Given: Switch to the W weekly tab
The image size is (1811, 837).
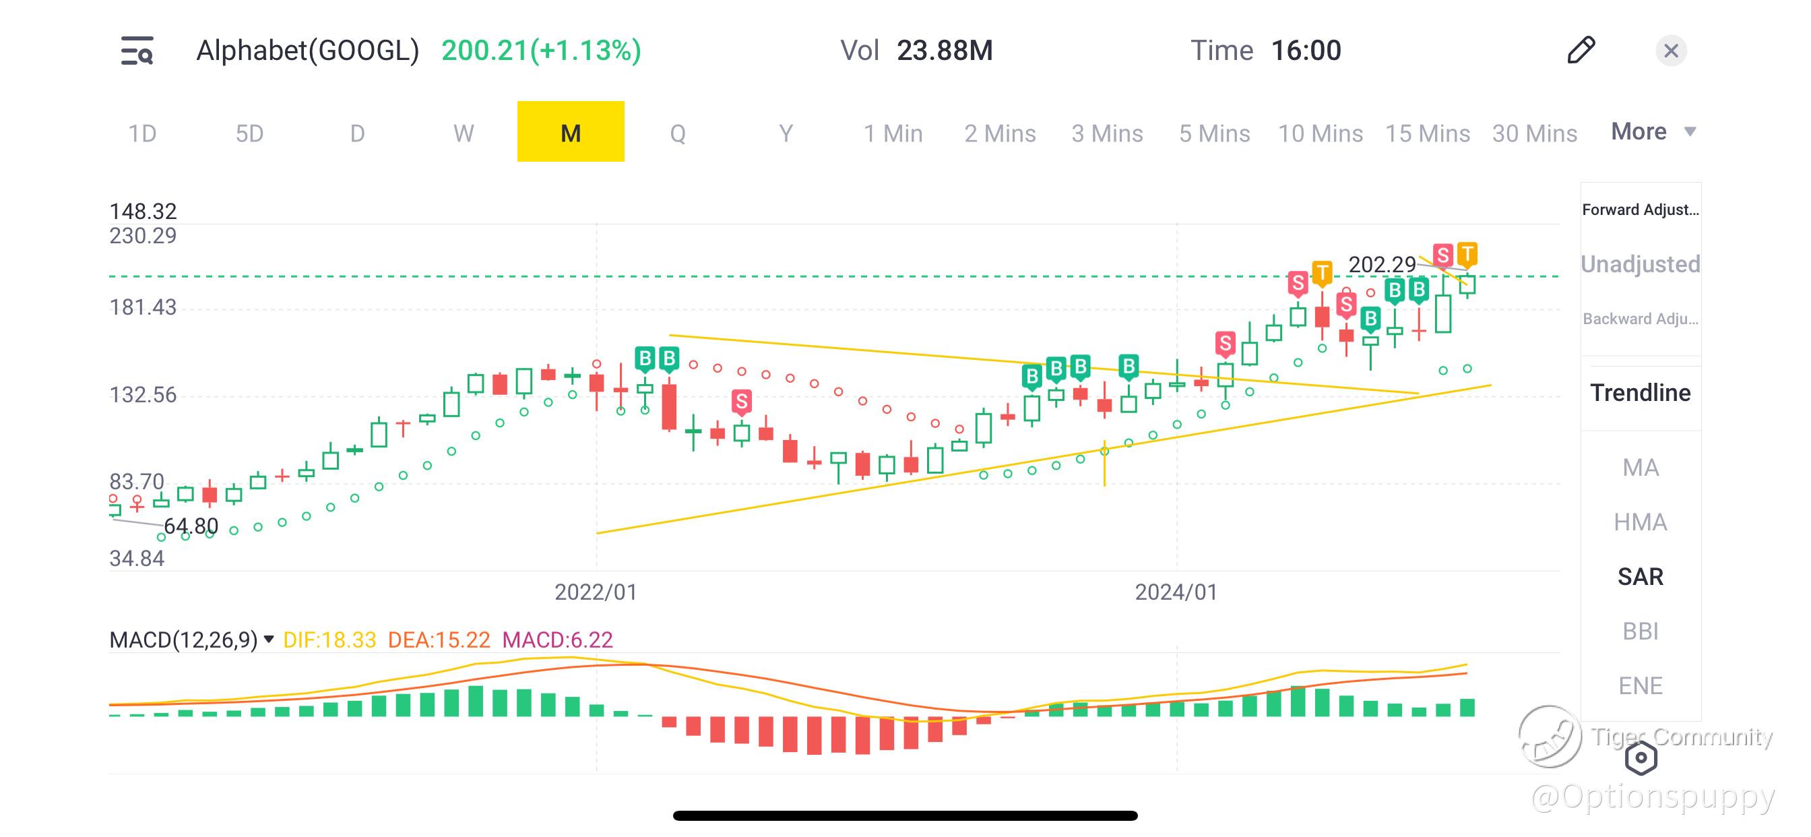Looking at the screenshot, I should (x=464, y=132).
